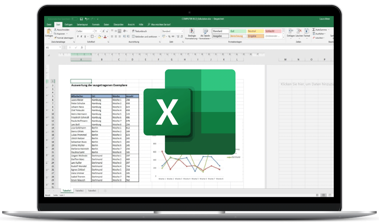Click the Laura Meier account name
Screen dimensions: 379x224
pos(325,19)
